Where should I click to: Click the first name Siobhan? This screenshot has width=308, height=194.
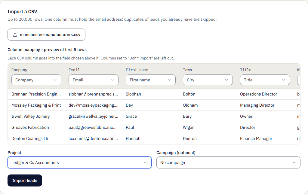[x=133, y=94]
